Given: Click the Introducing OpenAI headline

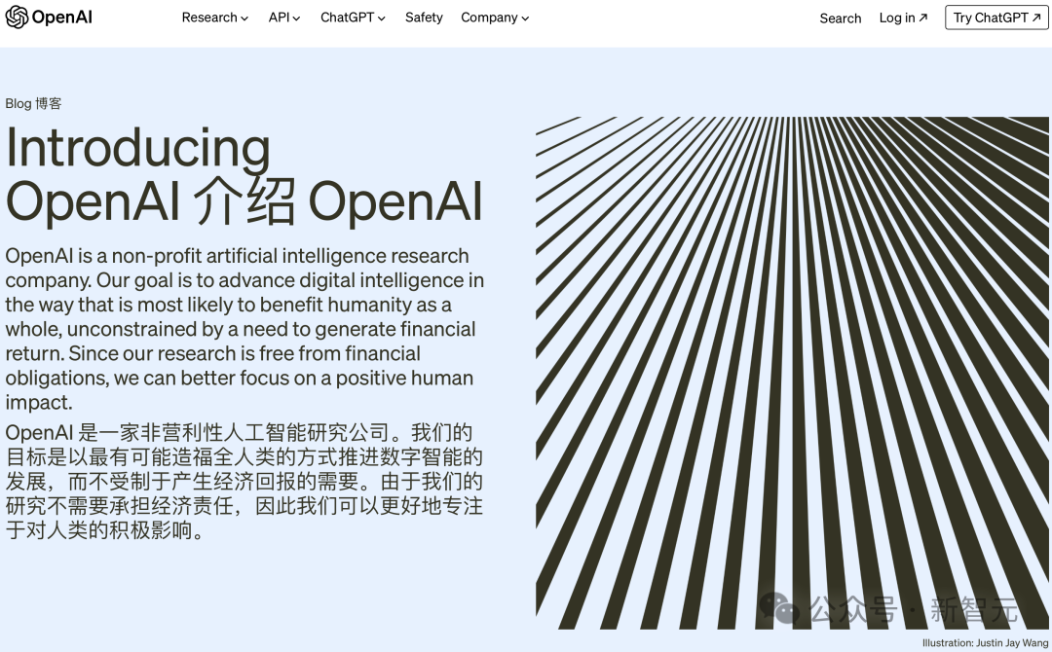Looking at the screenshot, I should 244,175.
